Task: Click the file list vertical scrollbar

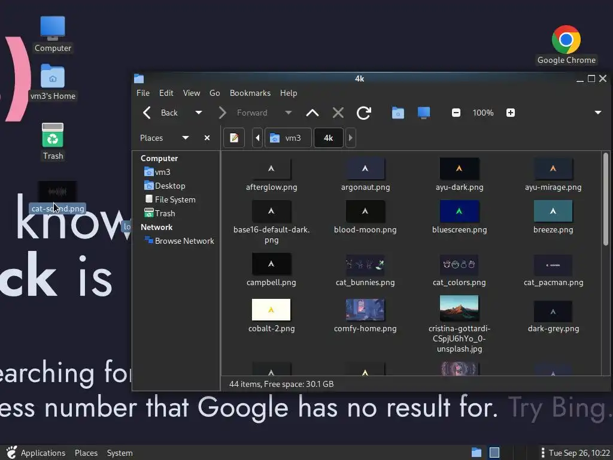Action: (x=606, y=199)
